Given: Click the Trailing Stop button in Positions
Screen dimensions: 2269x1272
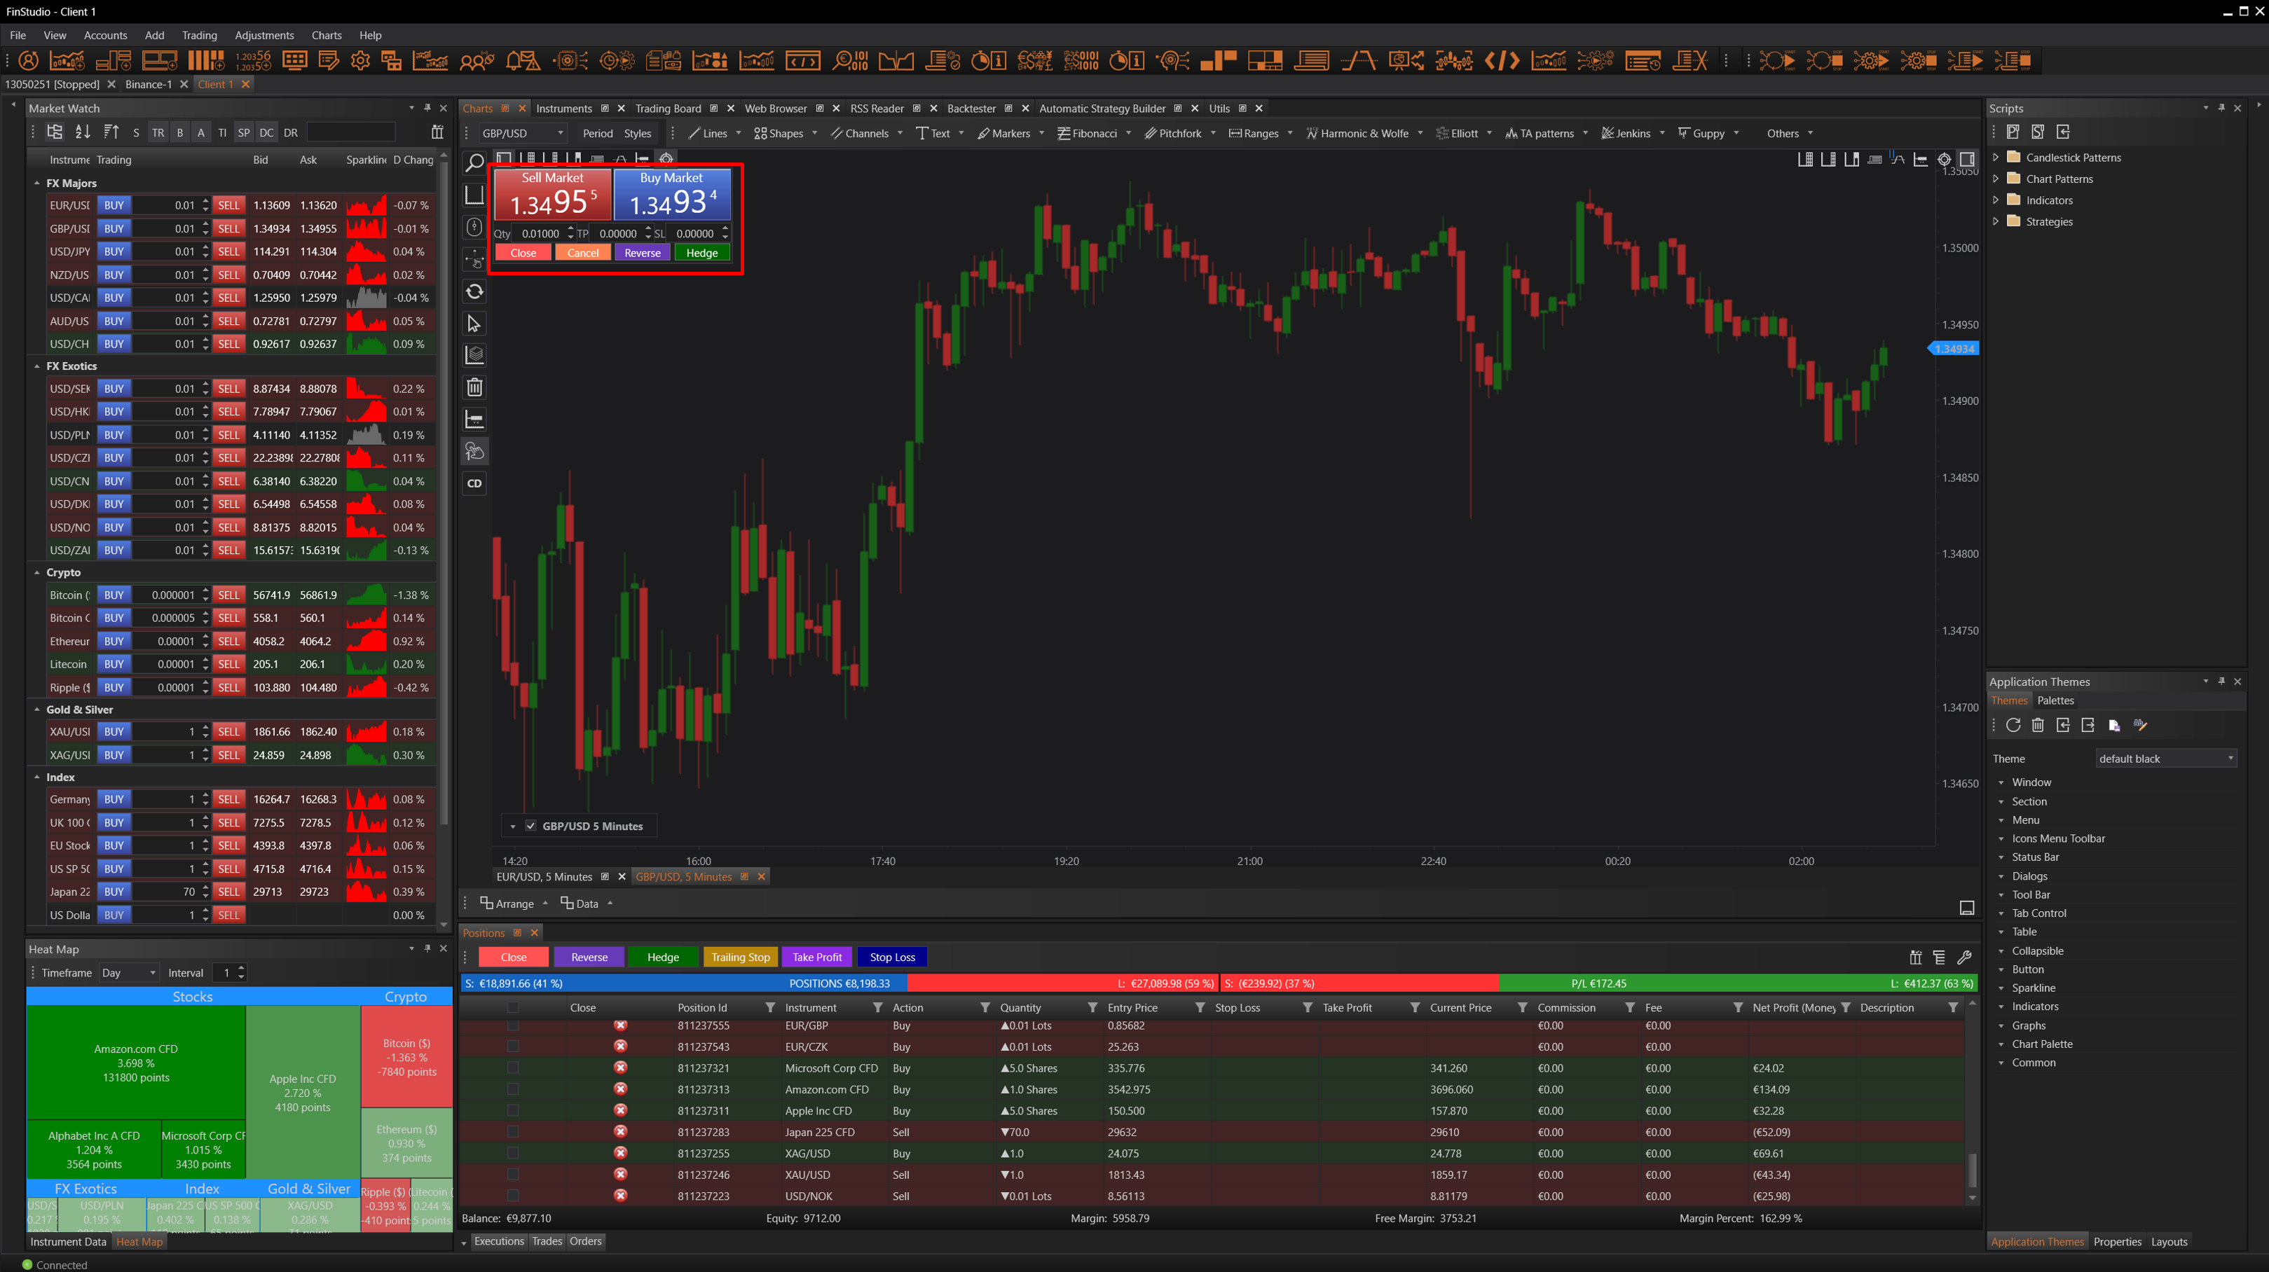Looking at the screenshot, I should click(740, 957).
